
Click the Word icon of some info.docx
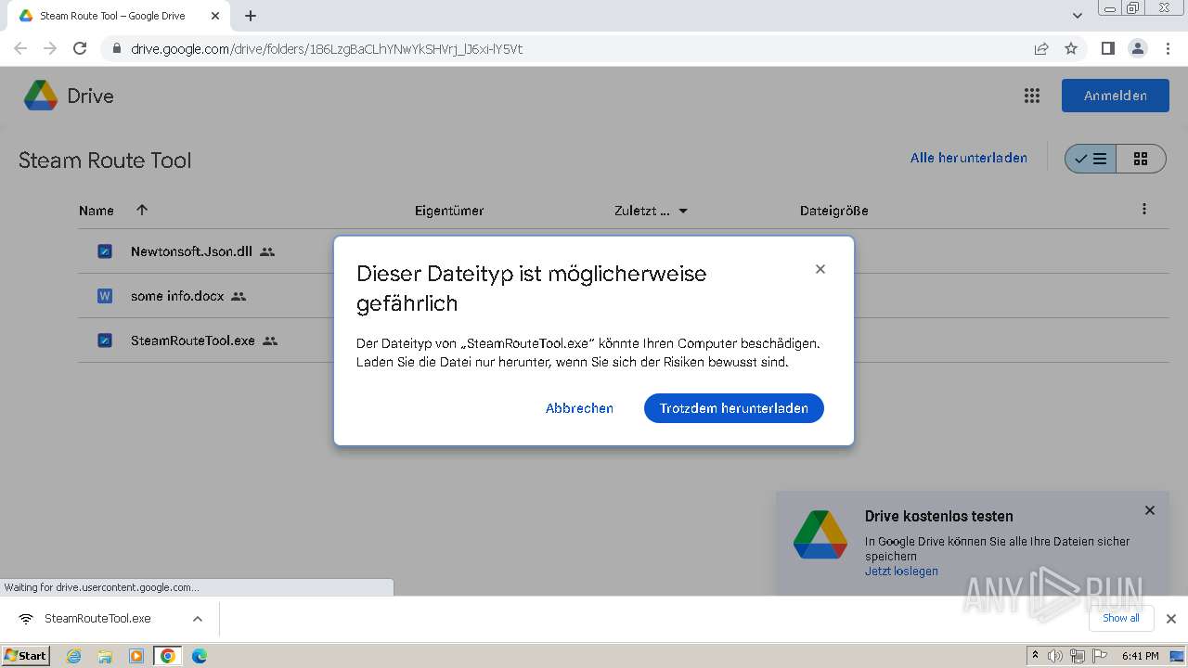pos(105,296)
